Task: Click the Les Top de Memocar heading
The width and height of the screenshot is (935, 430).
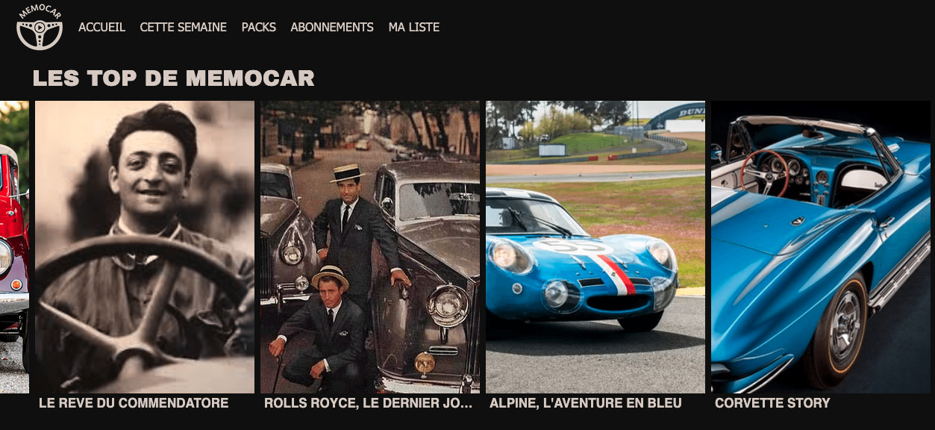Action: tap(173, 78)
